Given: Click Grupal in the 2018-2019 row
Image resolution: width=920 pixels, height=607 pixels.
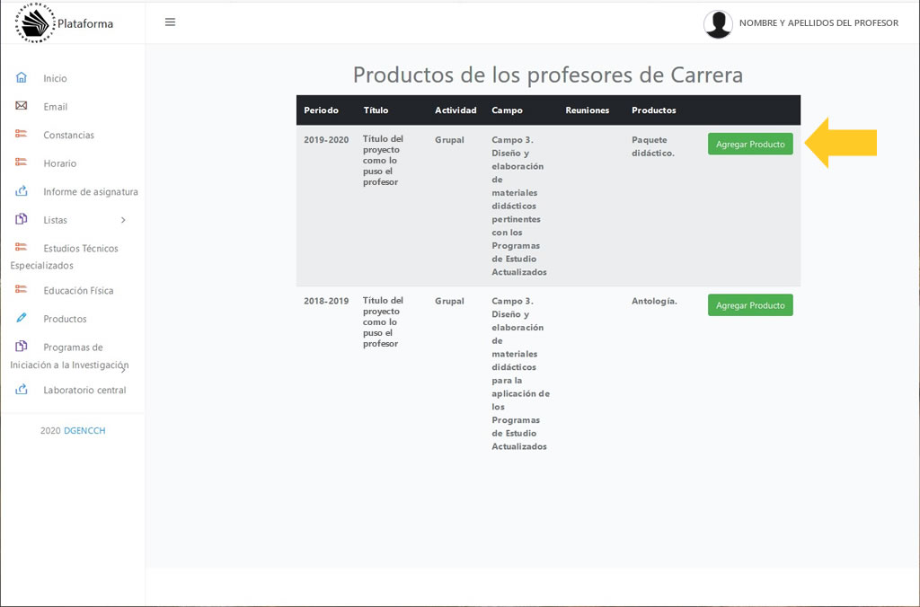Looking at the screenshot, I should pos(449,301).
